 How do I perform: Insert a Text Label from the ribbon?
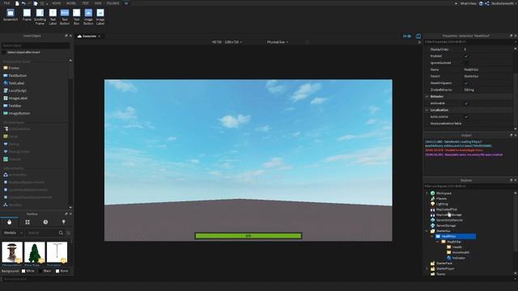pos(53,17)
